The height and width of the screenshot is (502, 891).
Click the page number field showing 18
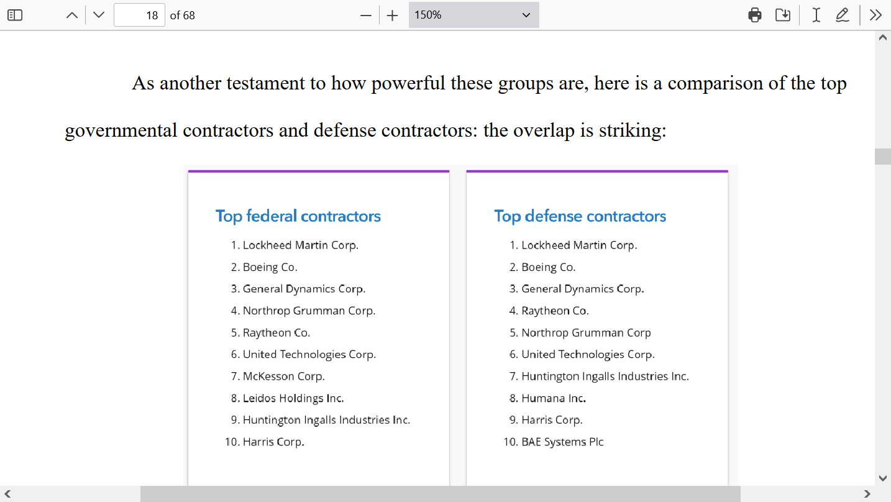pos(140,15)
